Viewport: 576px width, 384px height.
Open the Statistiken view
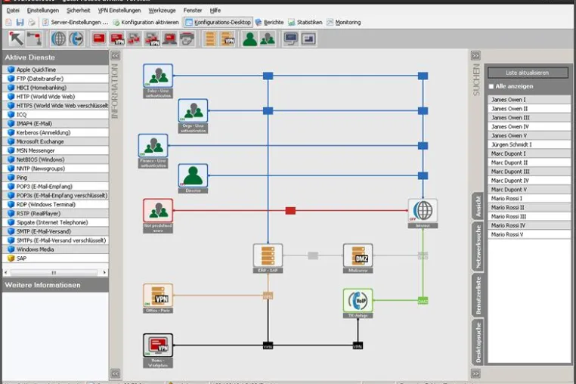click(305, 23)
